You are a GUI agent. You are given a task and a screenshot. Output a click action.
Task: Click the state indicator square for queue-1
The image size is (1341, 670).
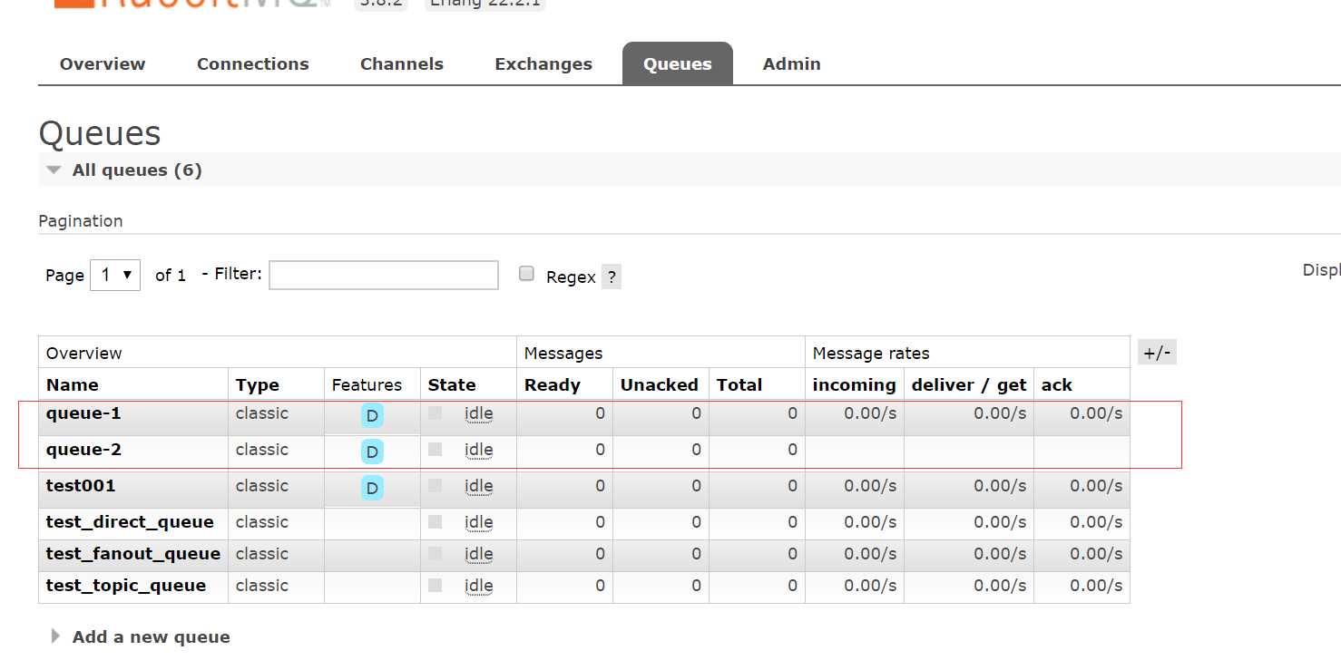[436, 413]
